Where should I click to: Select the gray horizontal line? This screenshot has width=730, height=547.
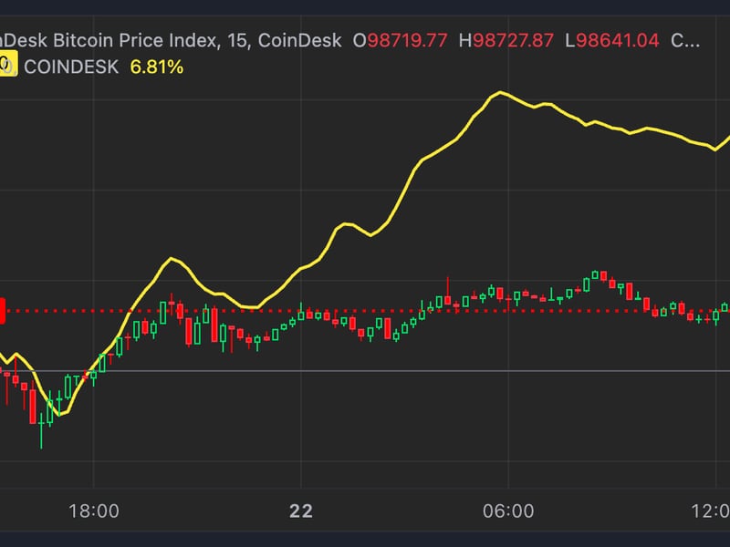[365, 372]
